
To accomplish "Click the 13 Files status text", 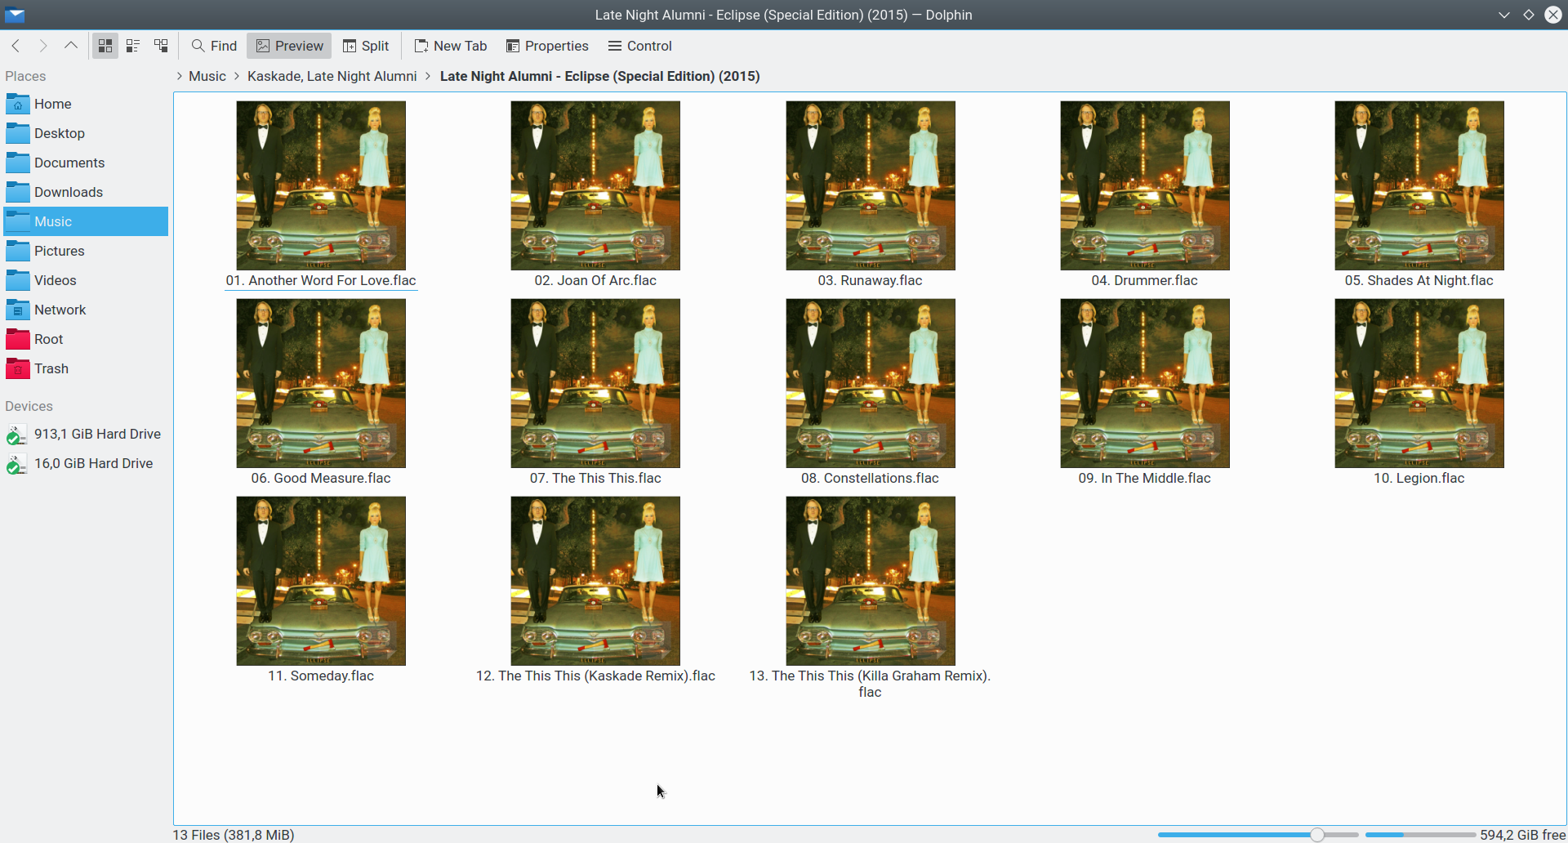I will click(234, 835).
